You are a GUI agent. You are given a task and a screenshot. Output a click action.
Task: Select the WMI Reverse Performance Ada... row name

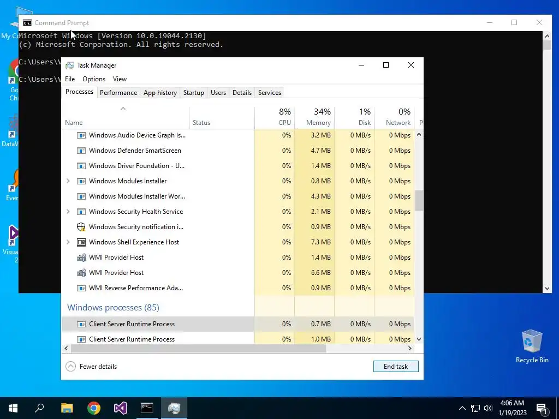pyautogui.click(x=136, y=288)
